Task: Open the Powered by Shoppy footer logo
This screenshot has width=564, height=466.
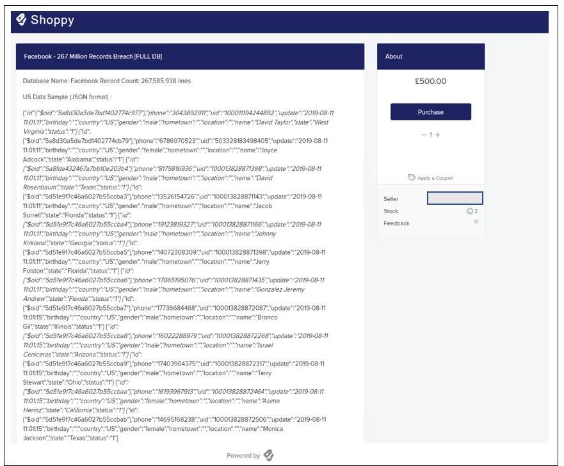Action: pos(268,455)
